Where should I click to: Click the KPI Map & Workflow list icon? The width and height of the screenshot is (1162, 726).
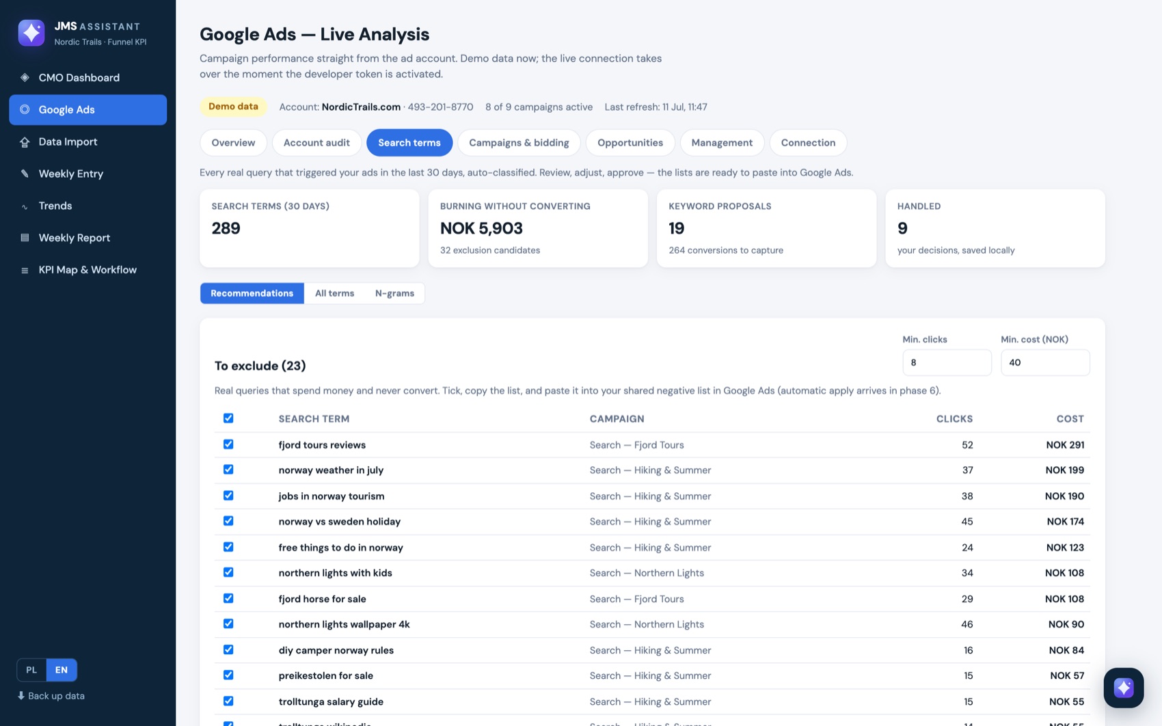pyautogui.click(x=25, y=270)
